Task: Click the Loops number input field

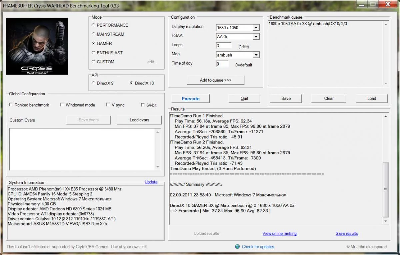Action: [x=223, y=46]
